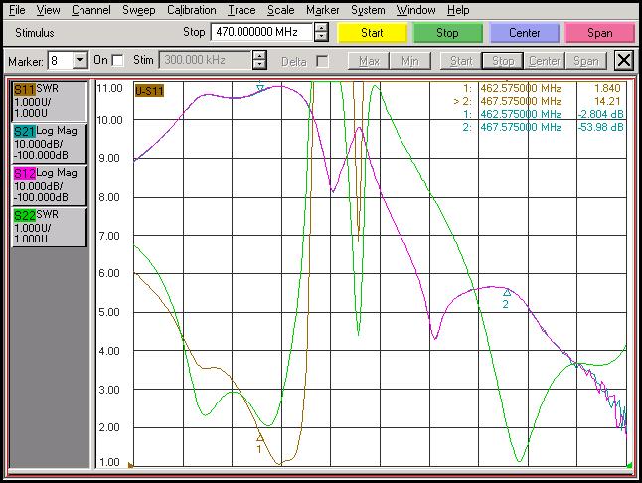
Task: Click the marker Min button
Action: coord(410,61)
